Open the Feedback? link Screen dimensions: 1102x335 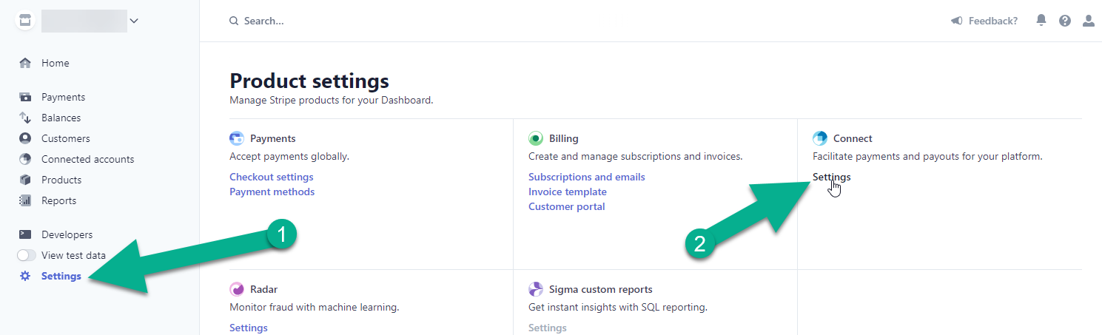point(992,21)
